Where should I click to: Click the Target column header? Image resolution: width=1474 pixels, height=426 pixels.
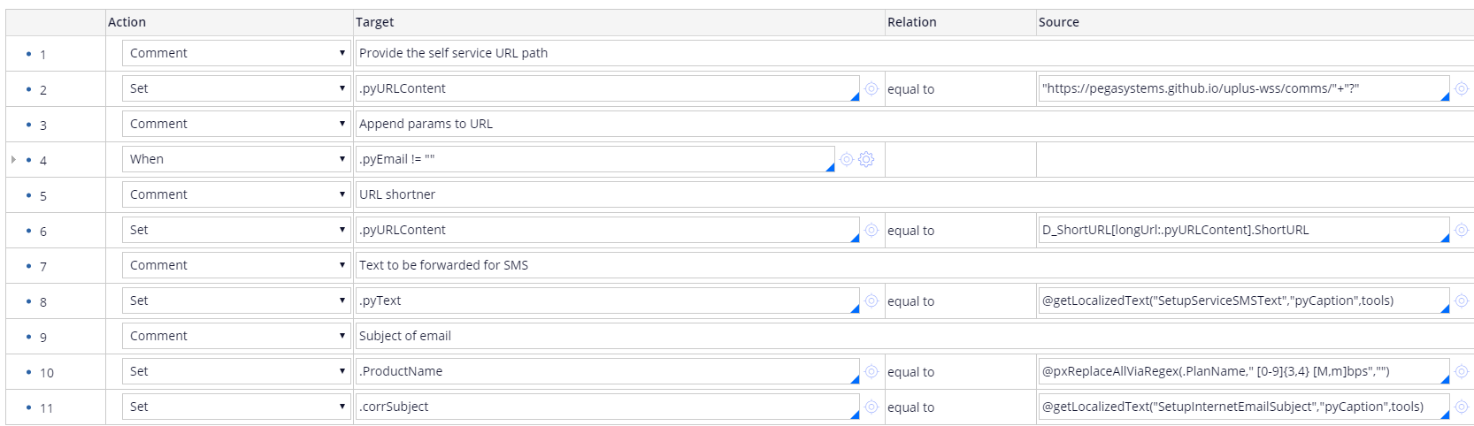[375, 22]
